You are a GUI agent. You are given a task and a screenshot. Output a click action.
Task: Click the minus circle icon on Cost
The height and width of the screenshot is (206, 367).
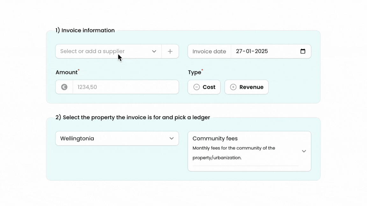(x=197, y=87)
